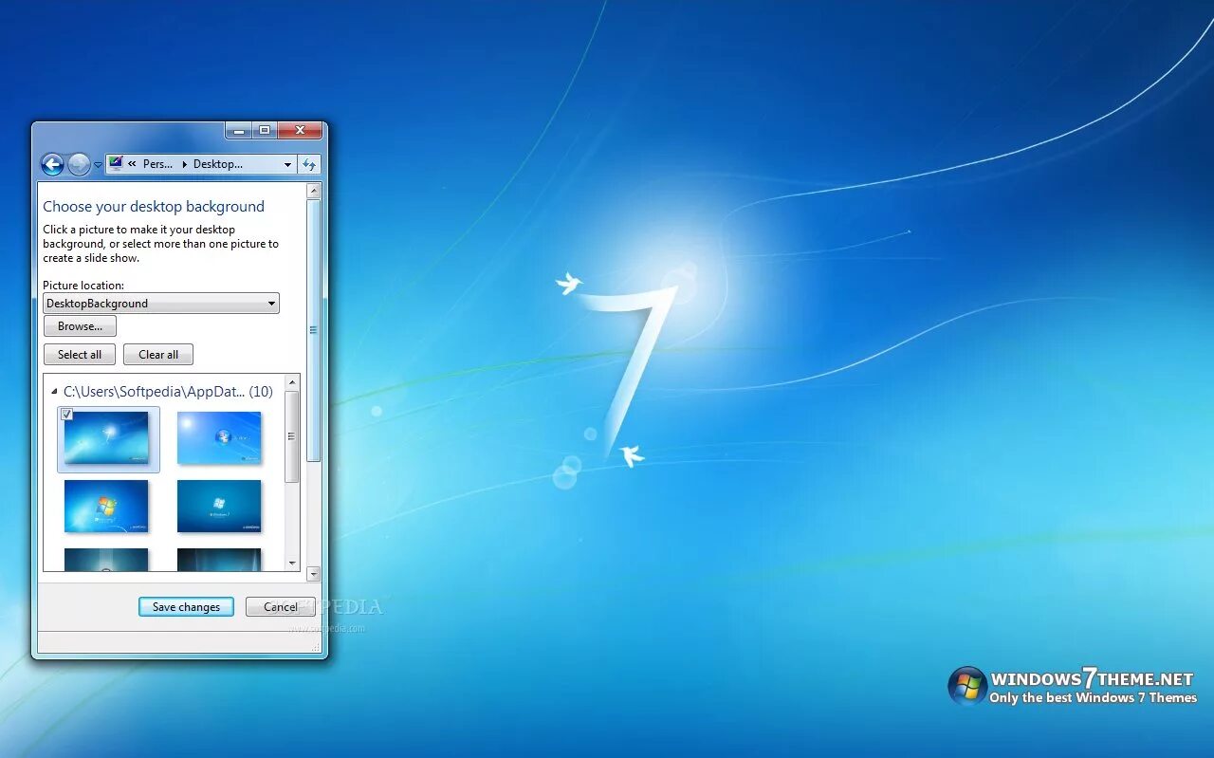Navigate to the Pers... breadcrumb
This screenshot has width=1214, height=758.
157,164
